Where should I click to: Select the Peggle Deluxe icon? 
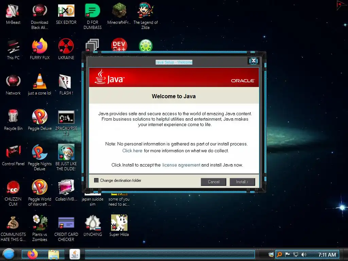39,120
